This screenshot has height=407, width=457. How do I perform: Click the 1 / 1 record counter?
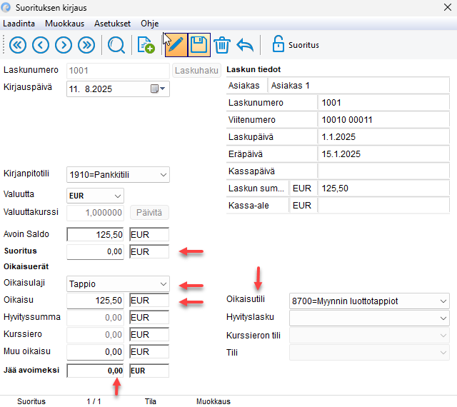coord(94,401)
